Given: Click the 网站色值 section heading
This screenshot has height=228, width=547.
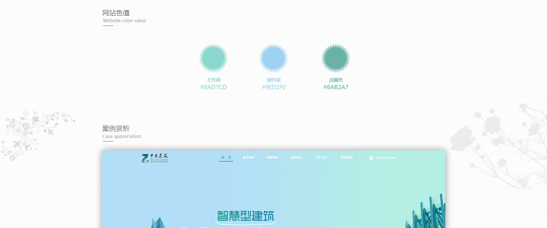Looking at the screenshot, I should click(x=116, y=13).
